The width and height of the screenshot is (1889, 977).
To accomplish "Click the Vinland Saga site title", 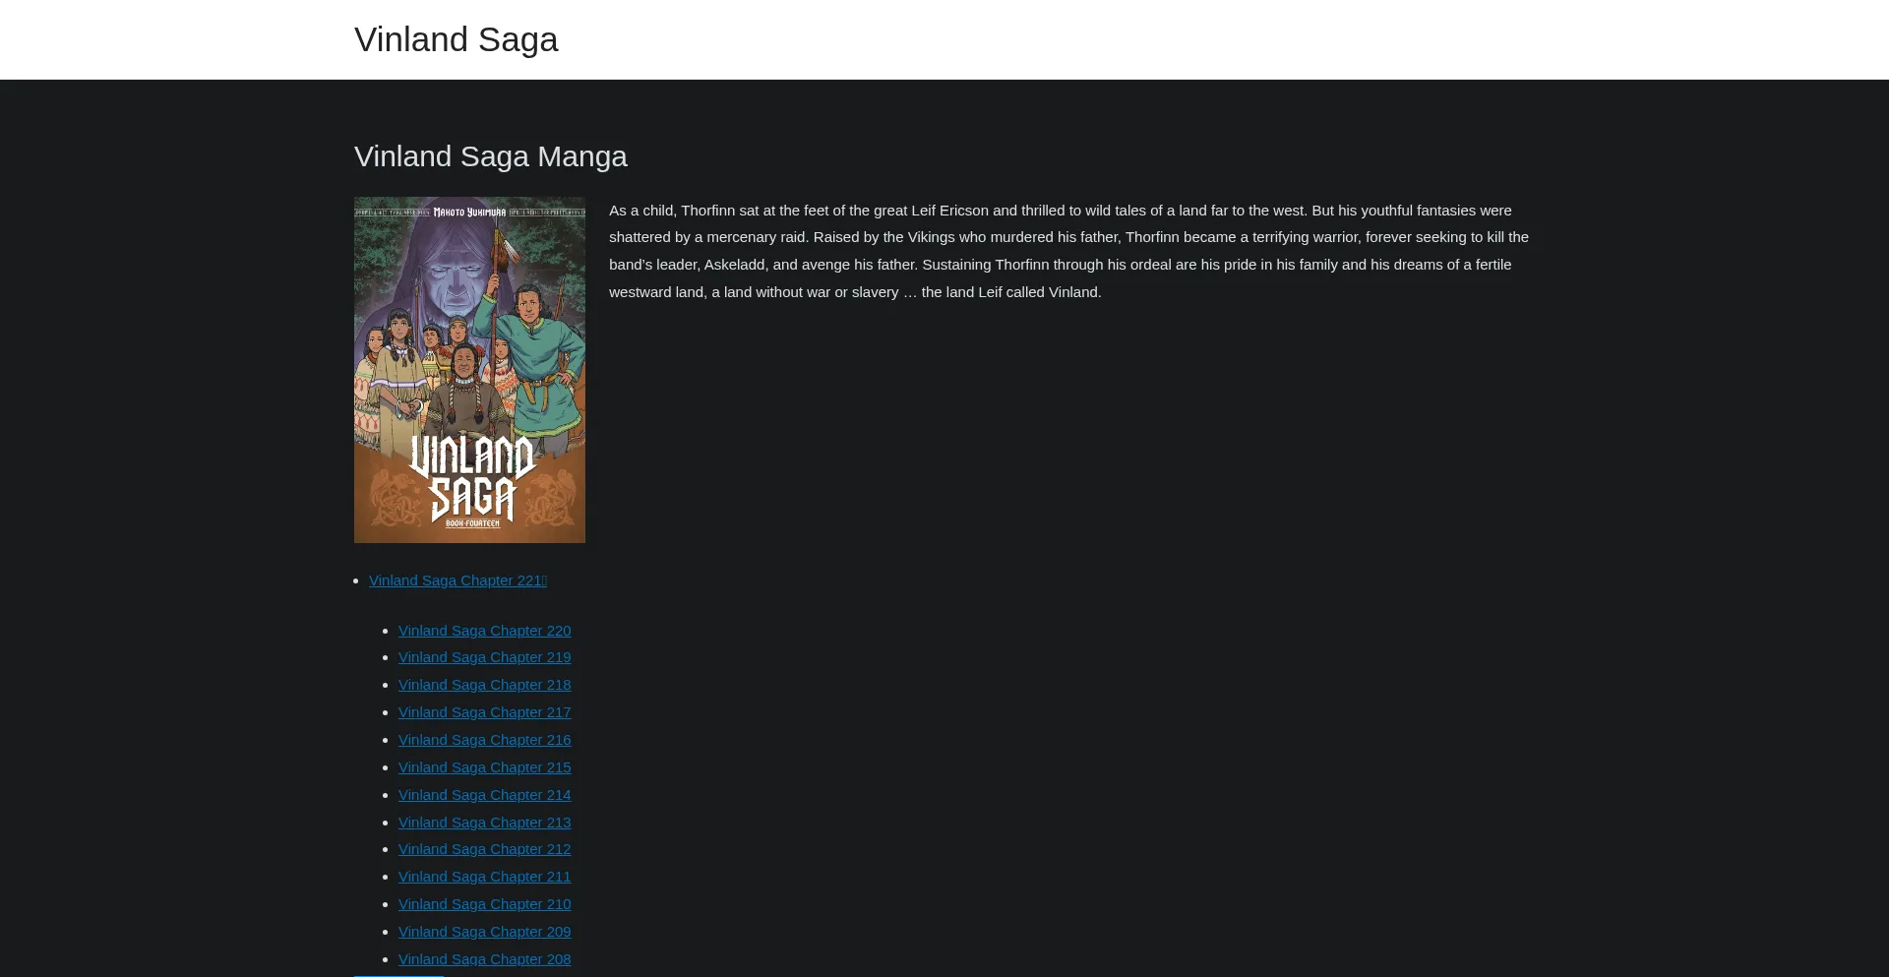I will click(456, 39).
